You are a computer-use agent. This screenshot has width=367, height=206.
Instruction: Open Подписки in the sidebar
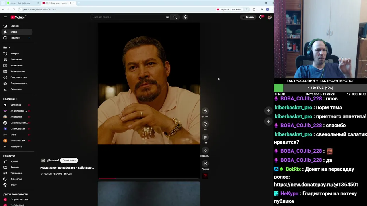(x=17, y=38)
